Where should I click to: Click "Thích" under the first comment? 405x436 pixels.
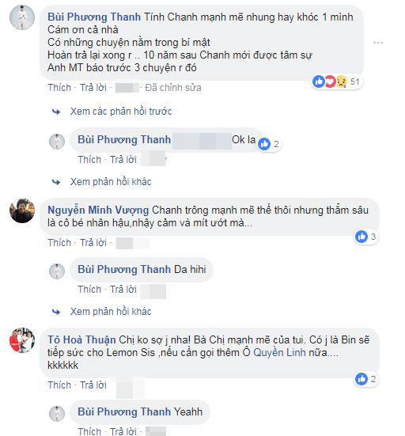pos(59,88)
